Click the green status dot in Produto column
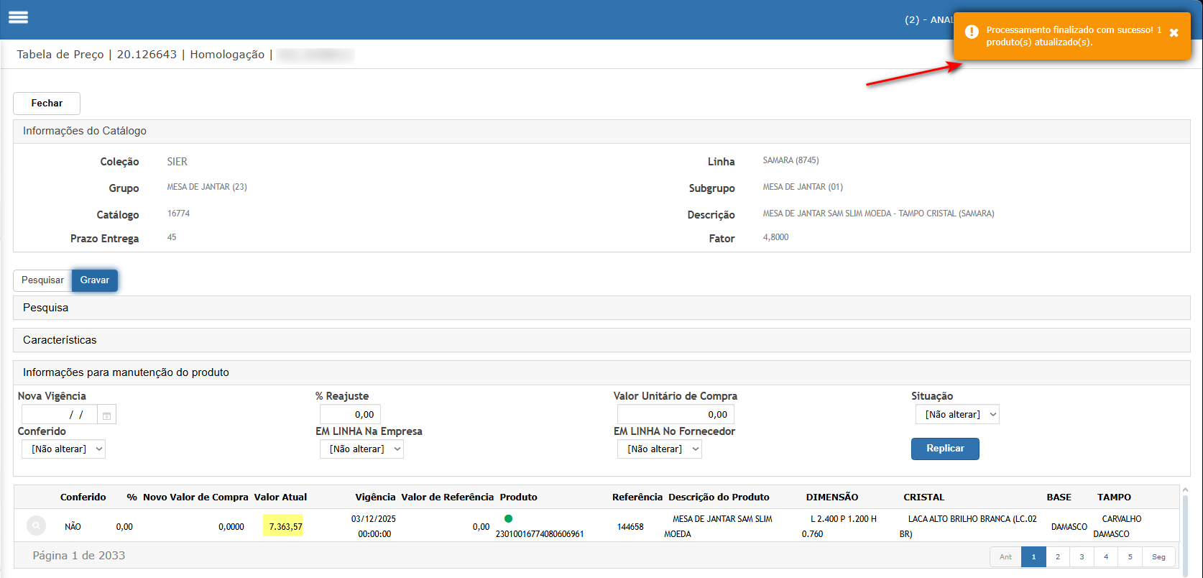The width and height of the screenshot is (1203, 578). pyautogui.click(x=508, y=518)
